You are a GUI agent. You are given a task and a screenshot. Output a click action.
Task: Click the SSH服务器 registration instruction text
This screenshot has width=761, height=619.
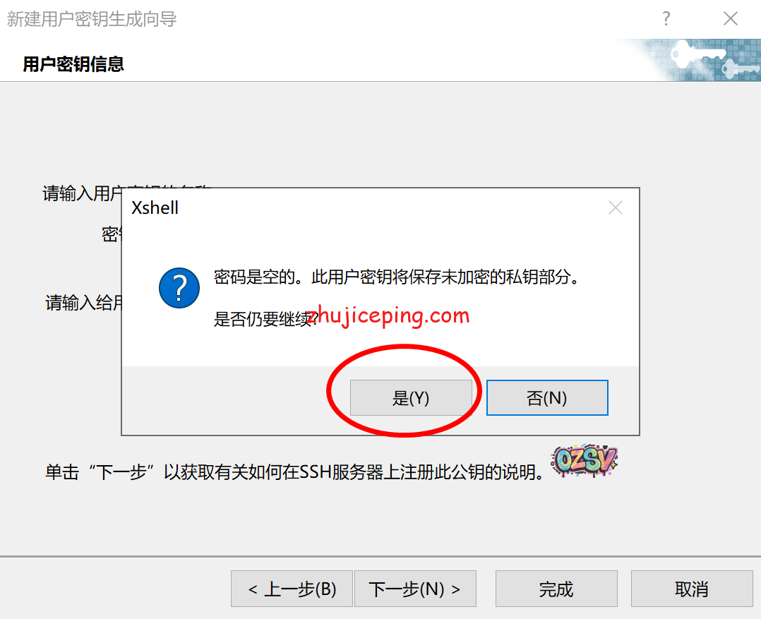pos(294,471)
